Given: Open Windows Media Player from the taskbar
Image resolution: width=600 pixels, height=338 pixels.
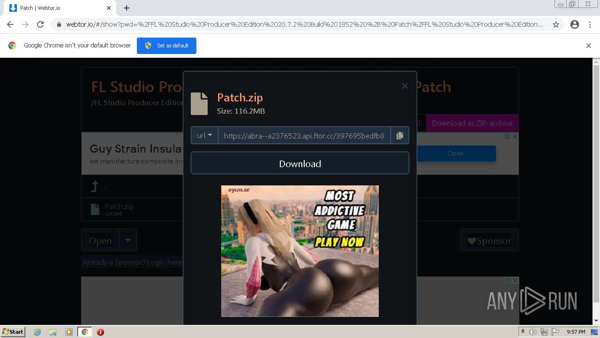Looking at the screenshot, I should click(69, 332).
